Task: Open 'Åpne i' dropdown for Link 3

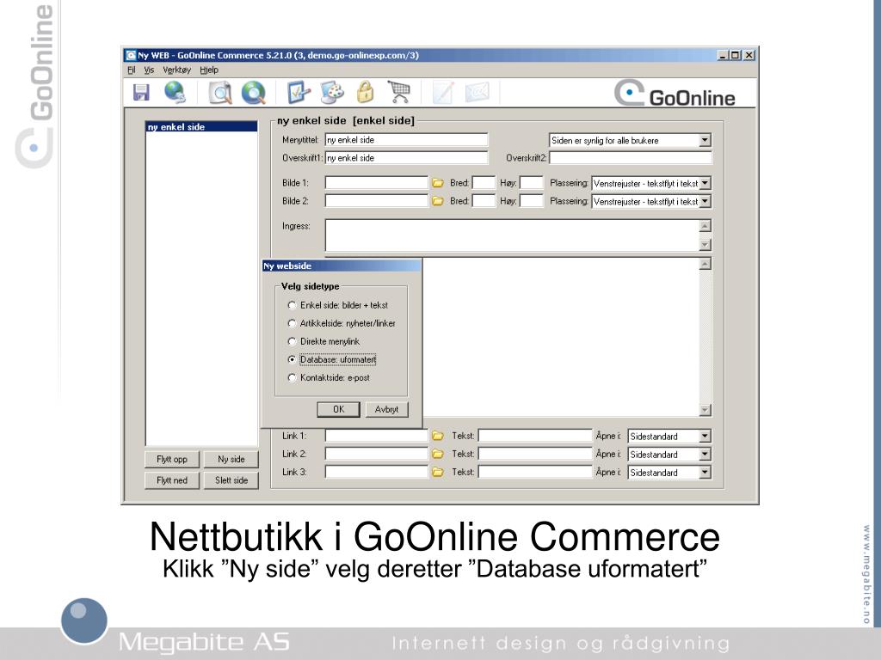Action: (x=705, y=473)
